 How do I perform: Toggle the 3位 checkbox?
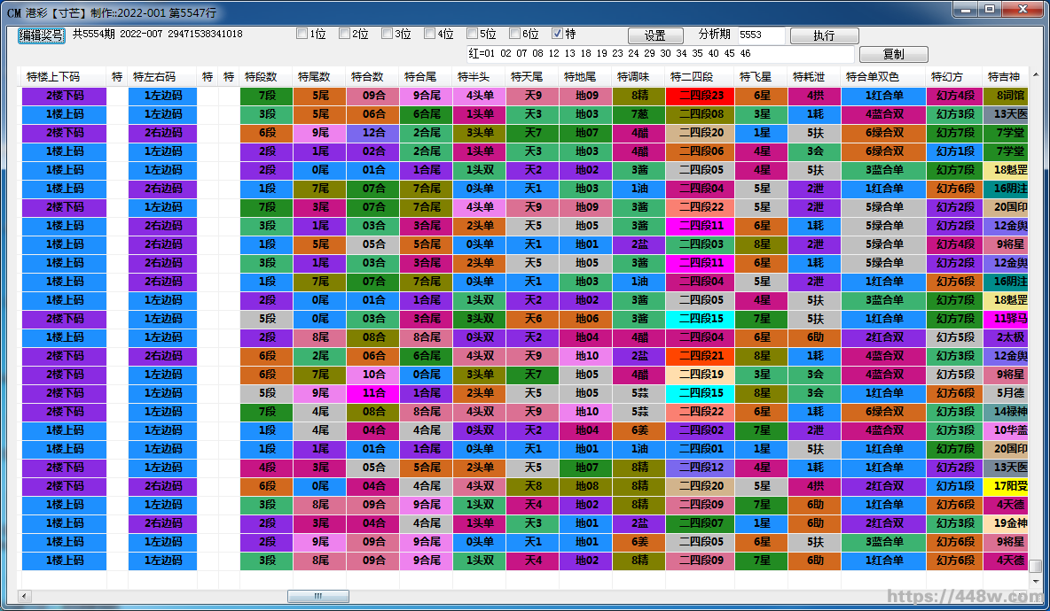click(387, 35)
